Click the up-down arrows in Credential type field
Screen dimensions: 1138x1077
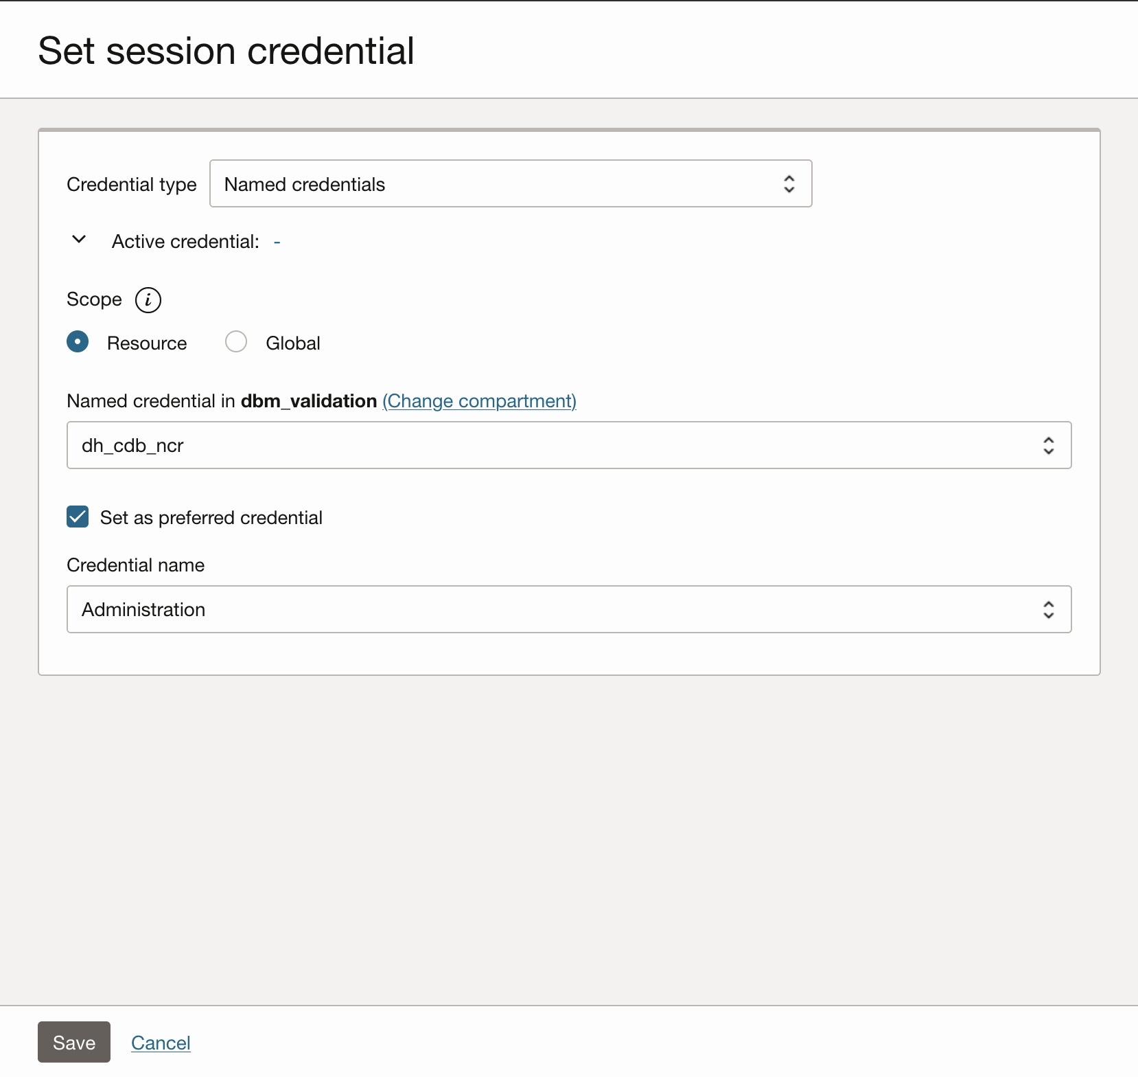coord(789,184)
